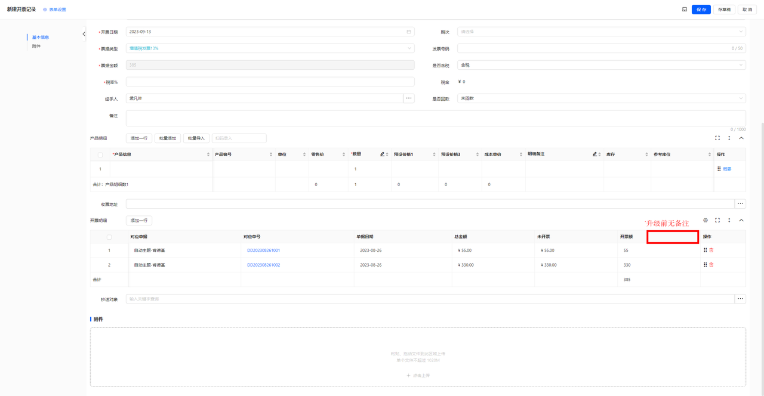Click the 未开票 cell ¥ 55.00

pyautogui.click(x=576, y=250)
